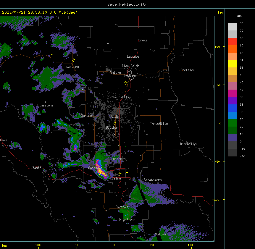Click the purple 36-39 dBZ legend swatch
Image resolution: width=255 pixels, height=249 pixels.
point(233,101)
